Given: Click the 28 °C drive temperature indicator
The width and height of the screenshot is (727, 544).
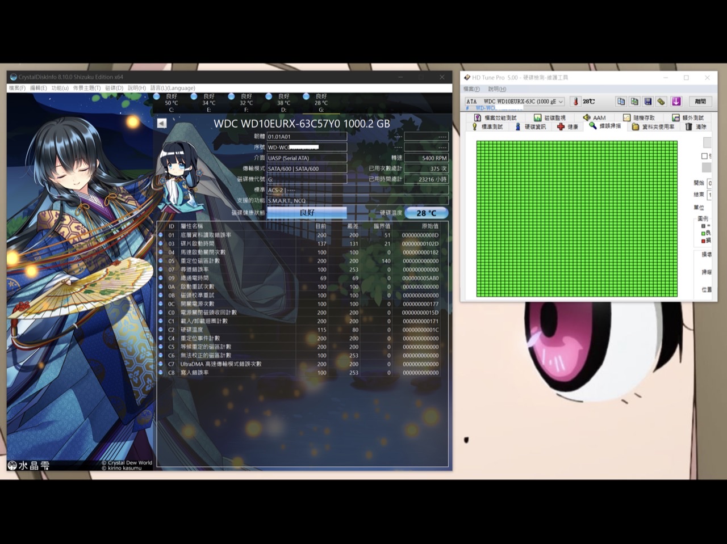Looking at the screenshot, I should click(426, 213).
